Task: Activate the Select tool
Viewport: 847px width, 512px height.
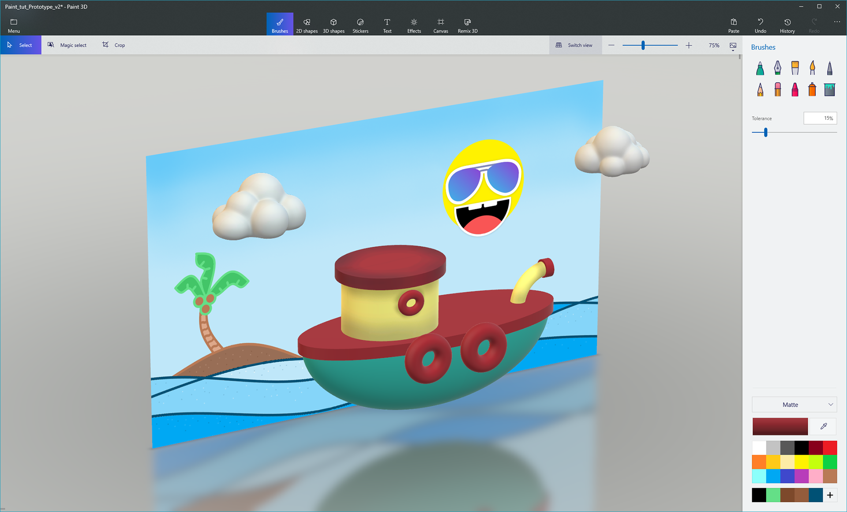Action: click(x=20, y=45)
